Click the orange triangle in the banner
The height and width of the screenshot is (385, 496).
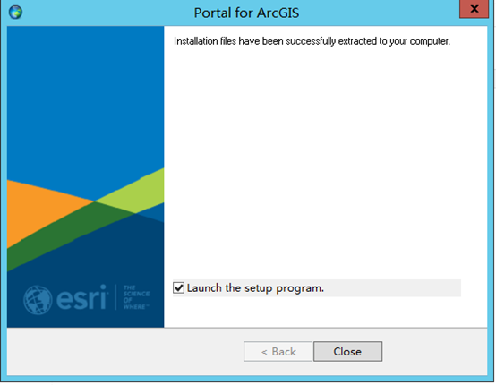38,210
